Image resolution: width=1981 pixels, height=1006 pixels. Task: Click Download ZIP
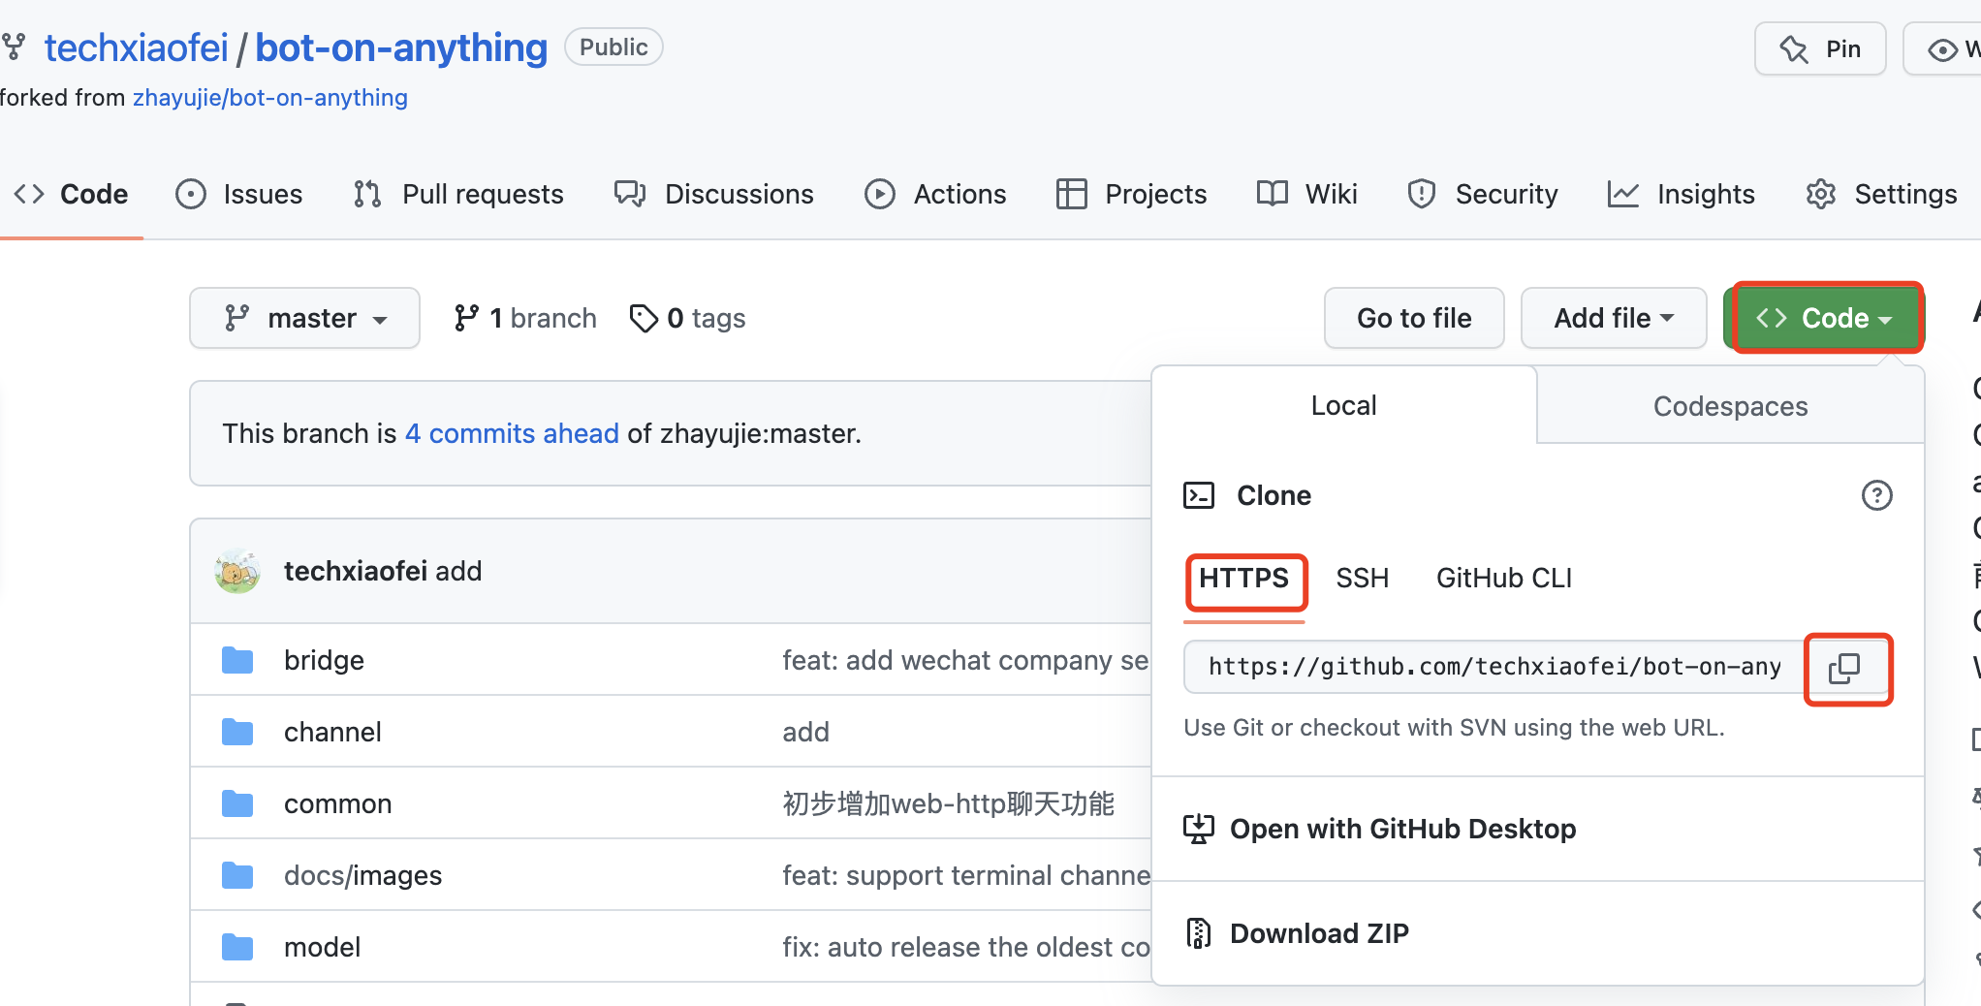point(1318,933)
